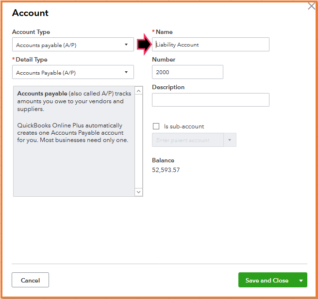Click the empty Description field
Viewport: 318px width, 299px height.
tap(210, 100)
